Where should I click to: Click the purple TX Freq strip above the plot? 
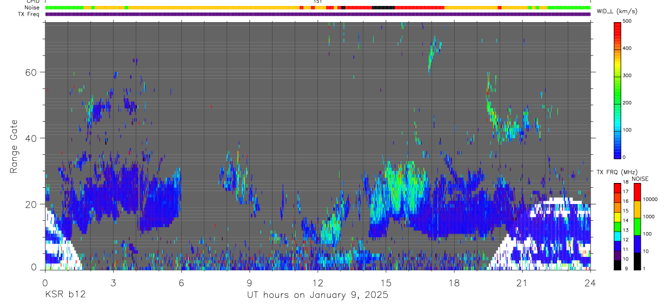click(318, 14)
